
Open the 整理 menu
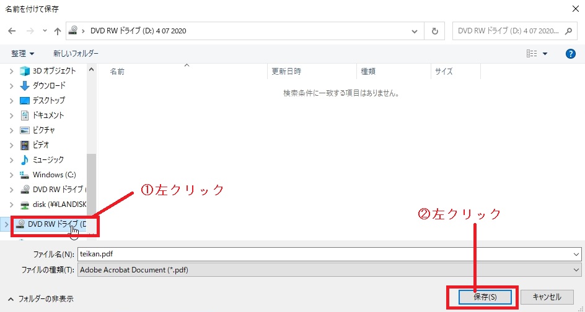click(22, 54)
